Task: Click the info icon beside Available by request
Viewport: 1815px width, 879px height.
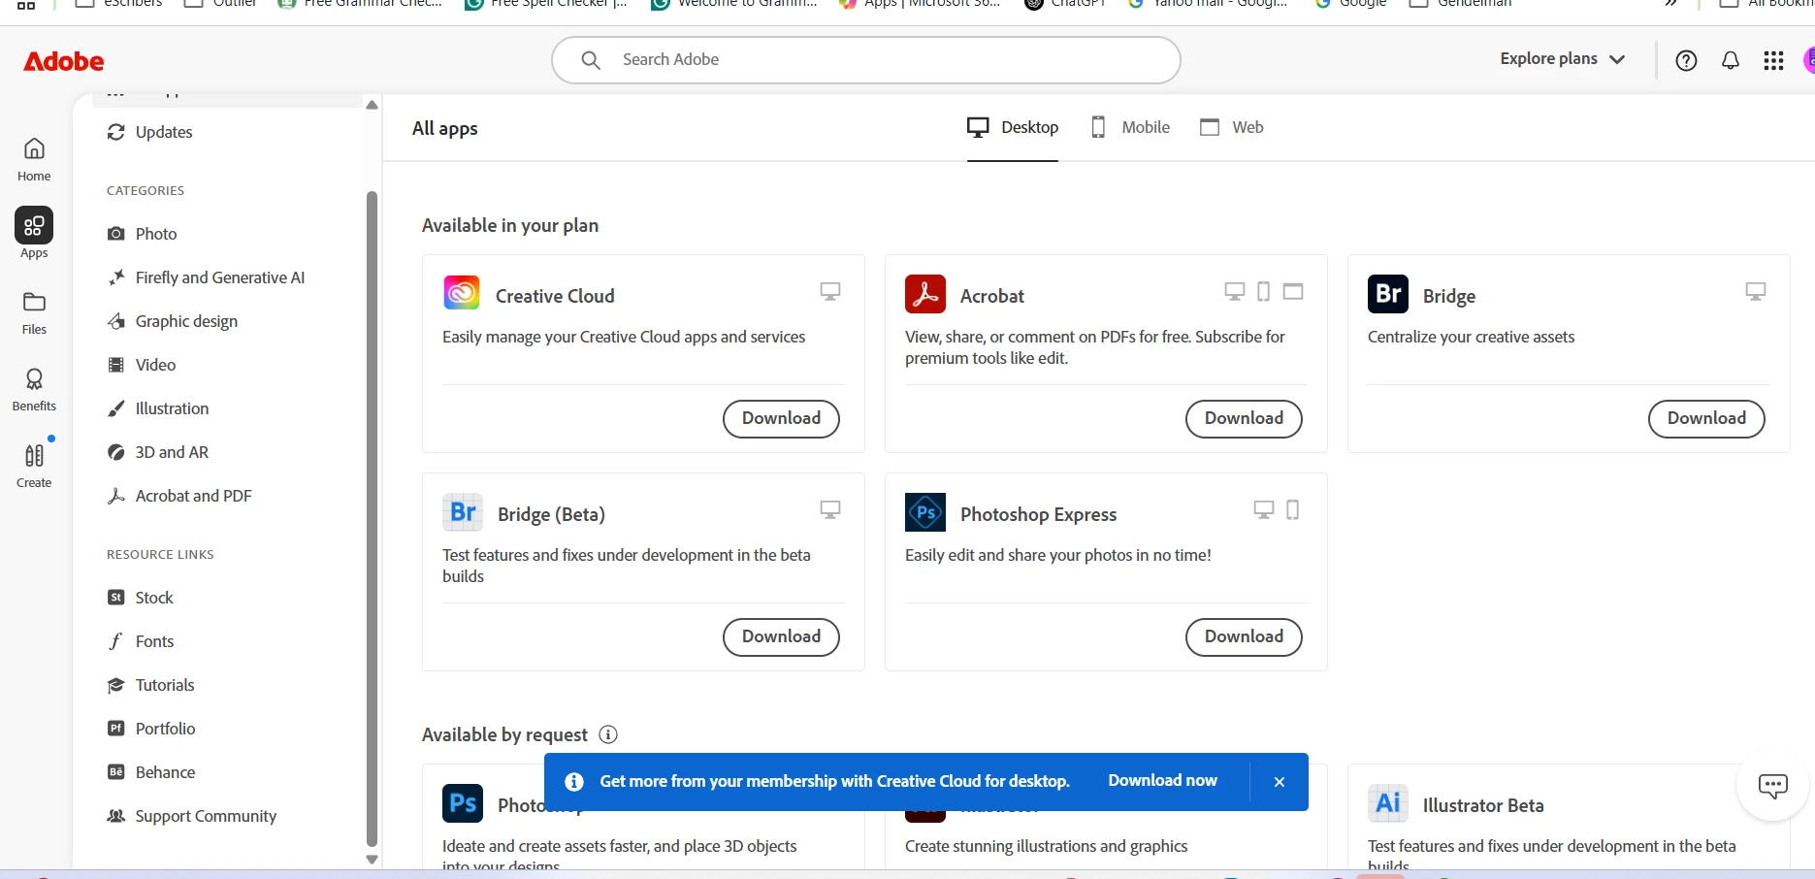Action: (608, 734)
